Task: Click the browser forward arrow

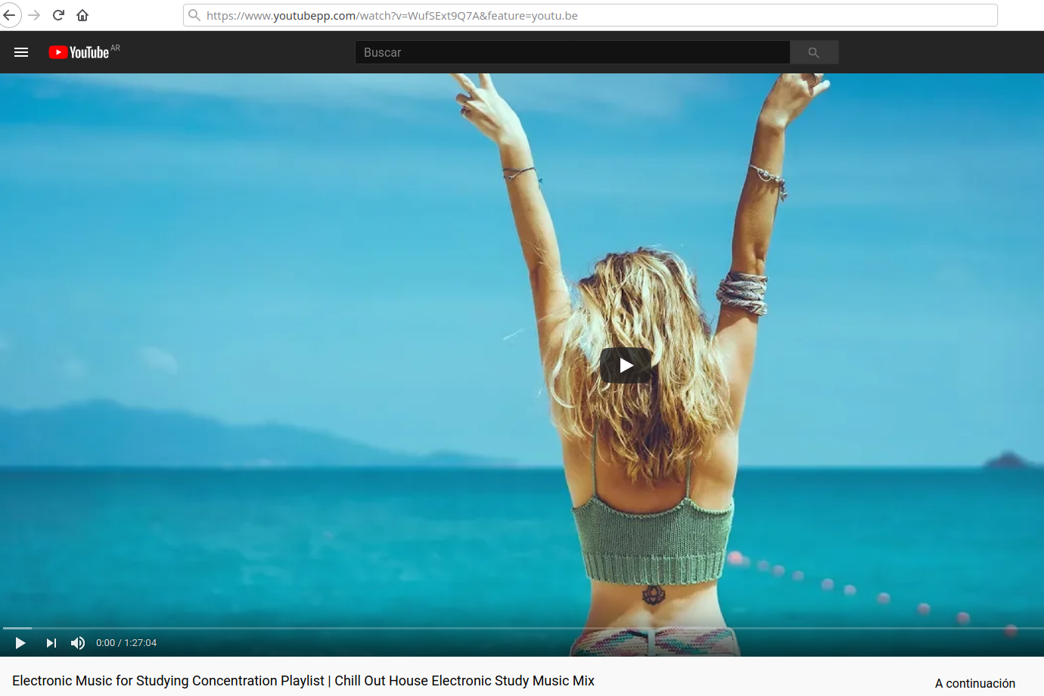Action: (x=34, y=15)
